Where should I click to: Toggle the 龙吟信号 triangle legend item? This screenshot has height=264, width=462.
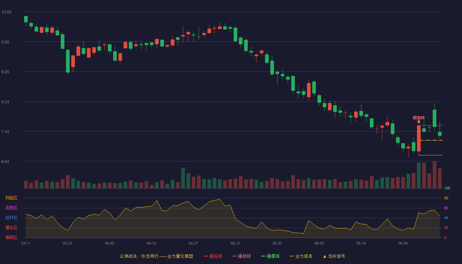(334, 256)
